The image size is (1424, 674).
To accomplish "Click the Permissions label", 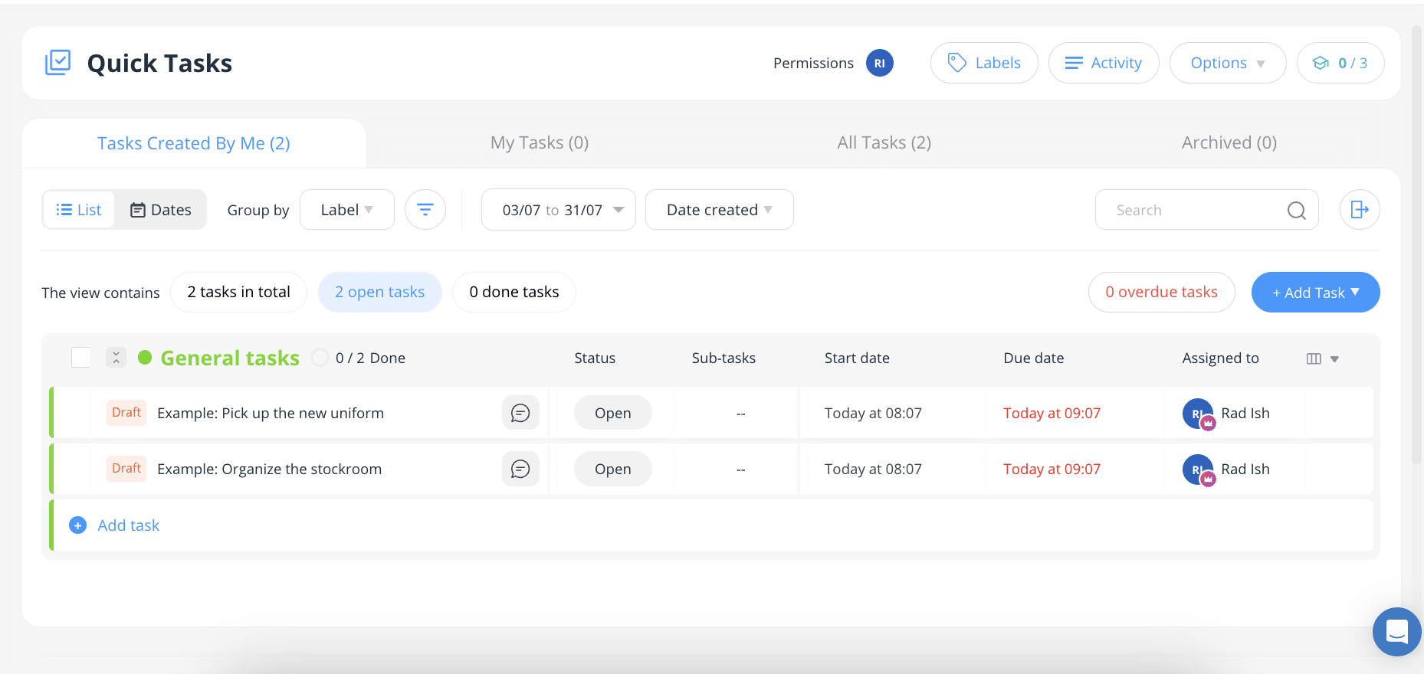I will click(x=813, y=63).
